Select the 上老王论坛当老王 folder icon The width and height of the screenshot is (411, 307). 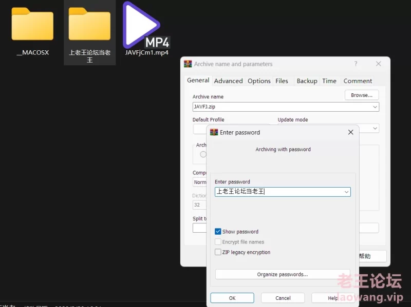coord(89,24)
